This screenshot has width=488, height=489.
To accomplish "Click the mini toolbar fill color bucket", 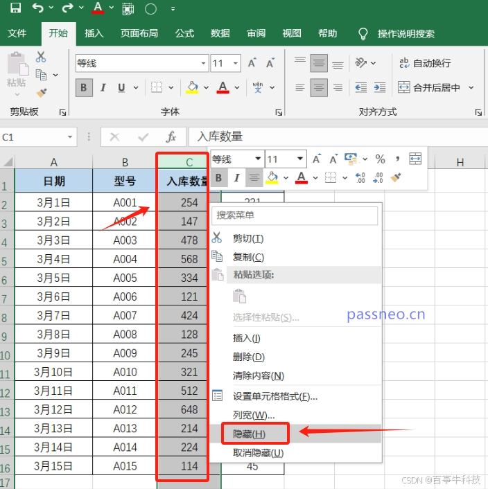I will pos(272,178).
